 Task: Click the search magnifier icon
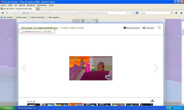pyautogui.click(x=171, y=13)
